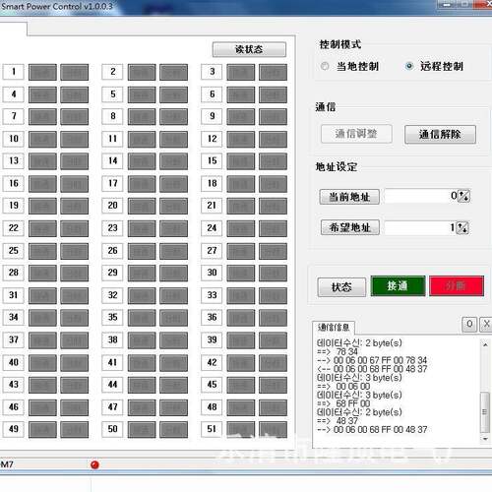Click the left gray button beside channel 38

[x=142, y=340]
